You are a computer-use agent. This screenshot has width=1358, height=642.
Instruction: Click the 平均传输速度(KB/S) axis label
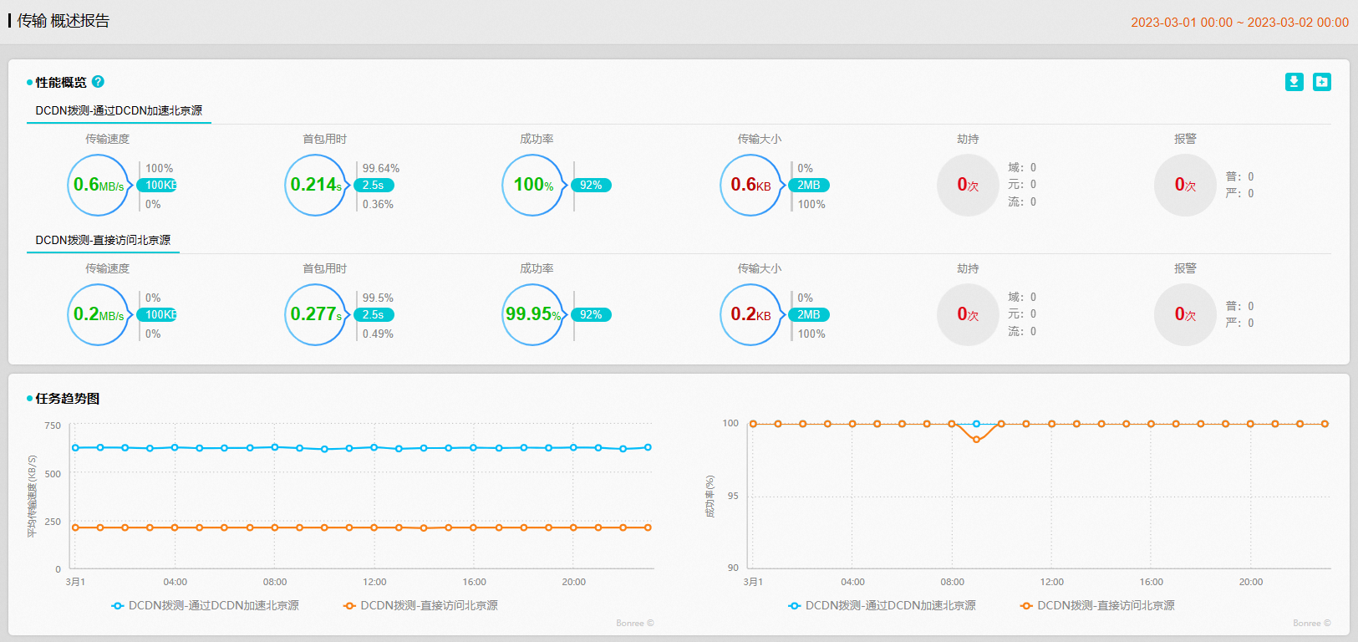pos(33,497)
